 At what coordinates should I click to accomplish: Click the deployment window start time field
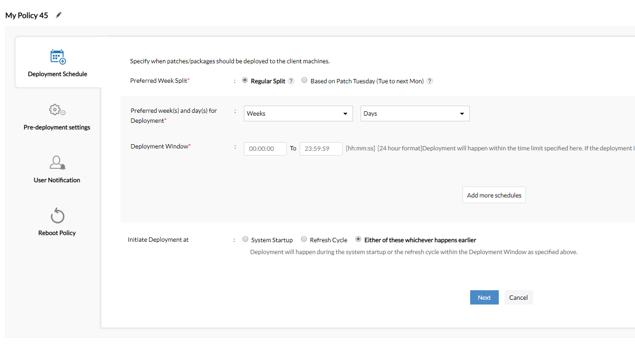click(265, 148)
